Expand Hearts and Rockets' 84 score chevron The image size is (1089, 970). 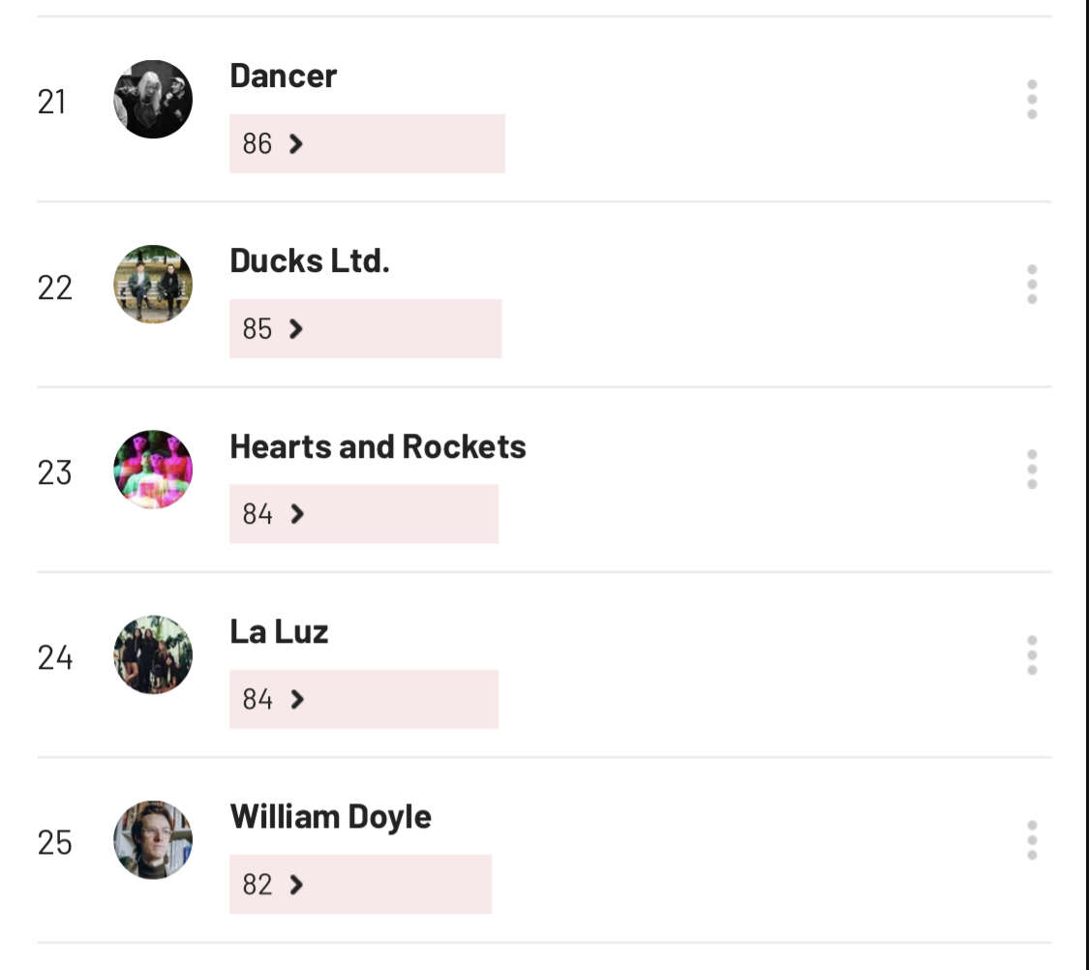click(x=297, y=514)
